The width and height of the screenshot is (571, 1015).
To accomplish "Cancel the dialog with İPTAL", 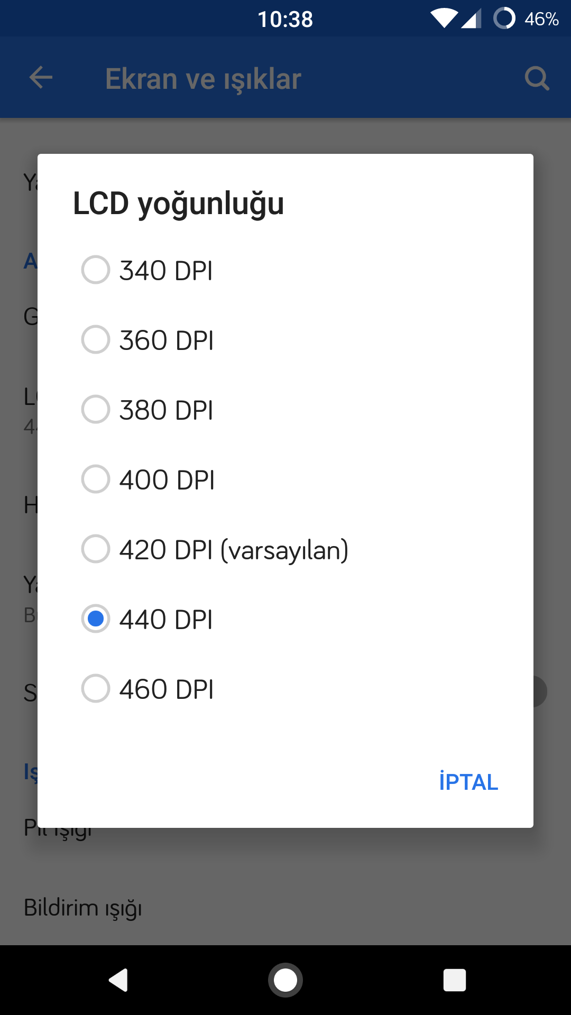I will pyautogui.click(x=468, y=782).
